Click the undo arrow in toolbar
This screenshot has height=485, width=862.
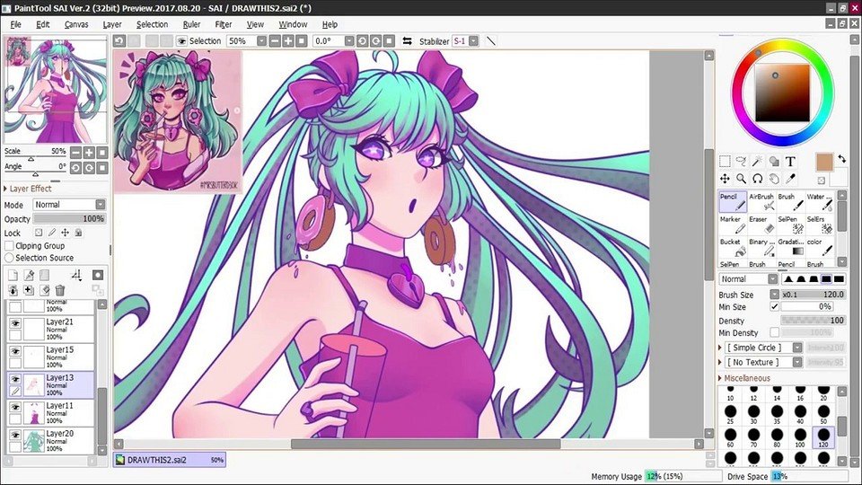(119, 41)
